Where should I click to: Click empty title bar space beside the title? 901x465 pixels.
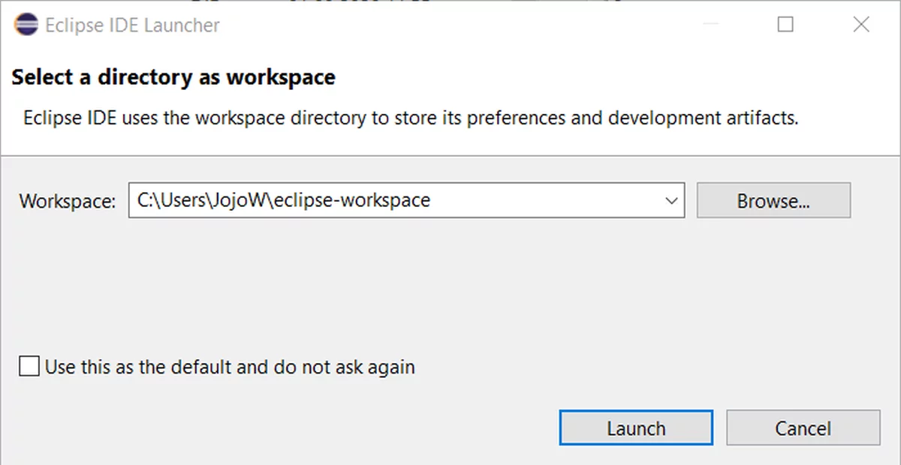pos(450,25)
